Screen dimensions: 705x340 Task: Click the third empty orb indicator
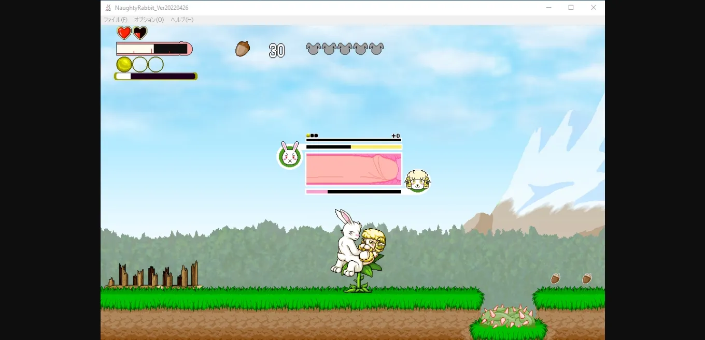[x=156, y=64]
